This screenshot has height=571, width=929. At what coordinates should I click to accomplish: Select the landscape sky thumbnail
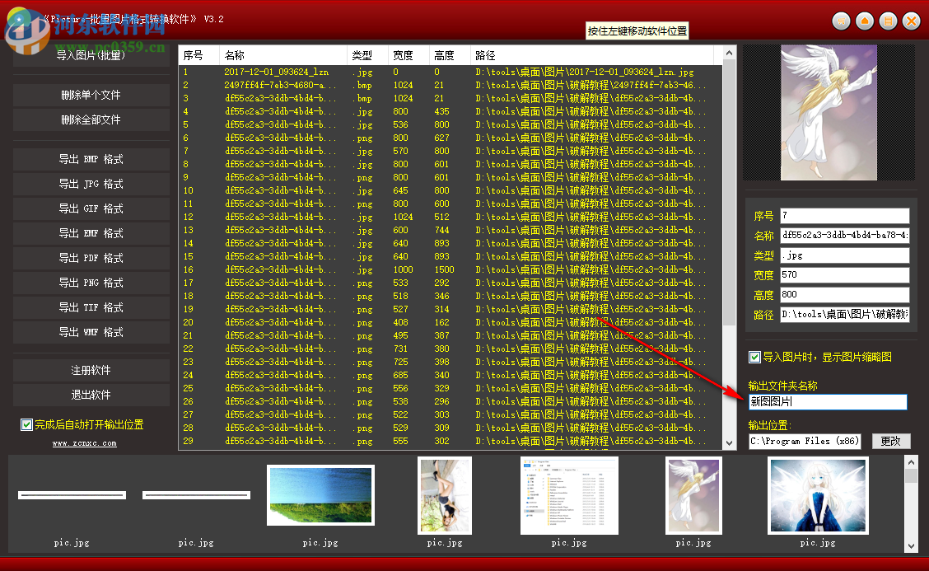[x=320, y=495]
